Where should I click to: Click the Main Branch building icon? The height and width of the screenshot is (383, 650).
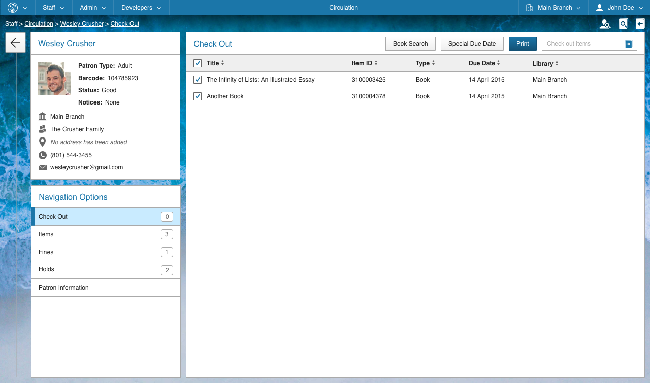[x=42, y=116]
